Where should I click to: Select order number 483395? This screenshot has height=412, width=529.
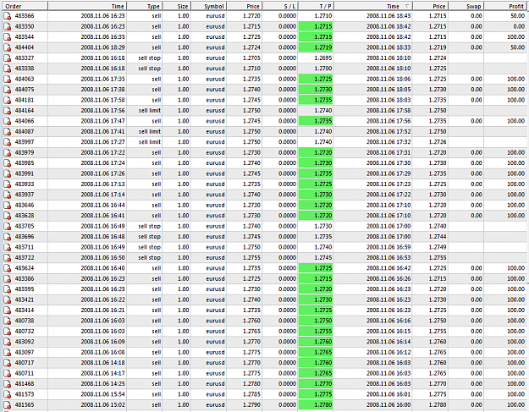click(x=25, y=289)
